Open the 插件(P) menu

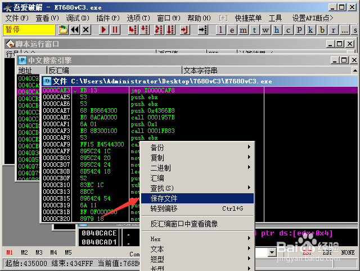pyautogui.click(x=108, y=18)
